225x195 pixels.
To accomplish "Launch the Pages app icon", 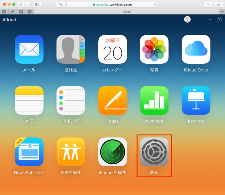I will pos(112,100).
